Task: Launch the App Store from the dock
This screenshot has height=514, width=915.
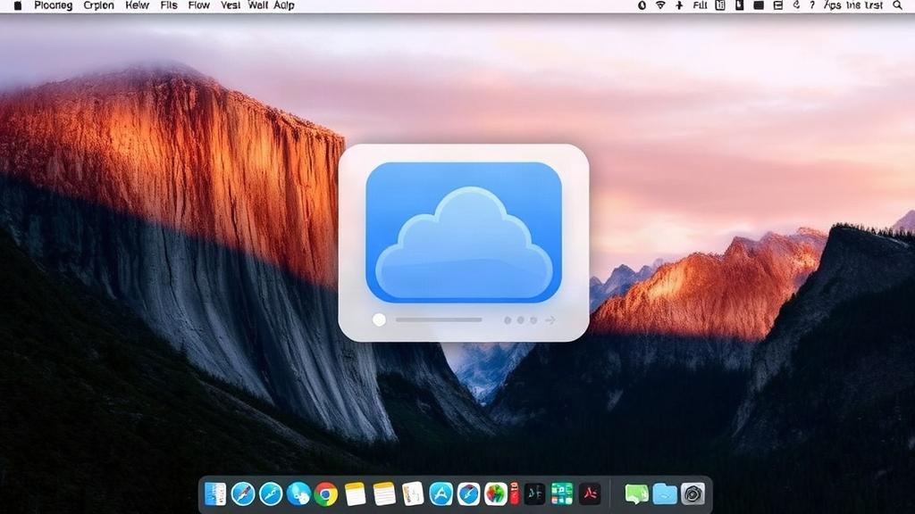Action: [441, 494]
